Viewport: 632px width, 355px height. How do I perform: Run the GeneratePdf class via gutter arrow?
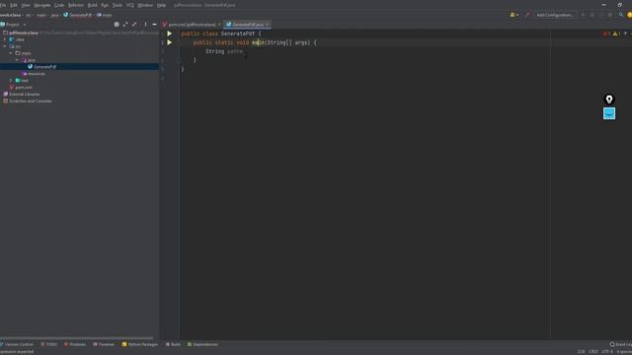(169, 34)
